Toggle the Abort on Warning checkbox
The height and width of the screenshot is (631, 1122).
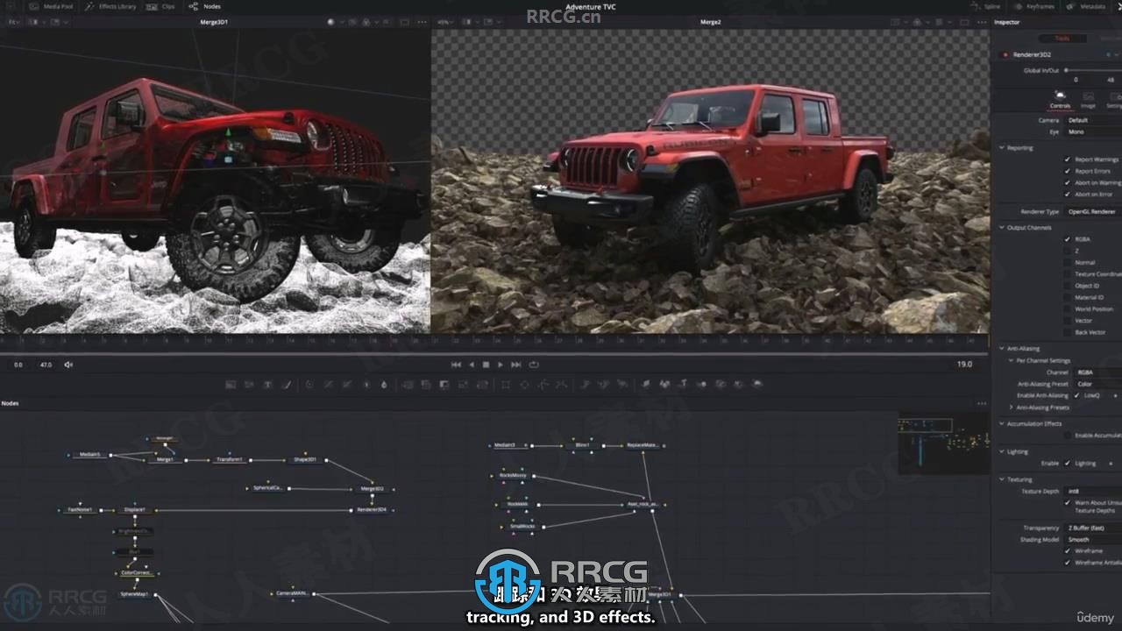point(1067,182)
